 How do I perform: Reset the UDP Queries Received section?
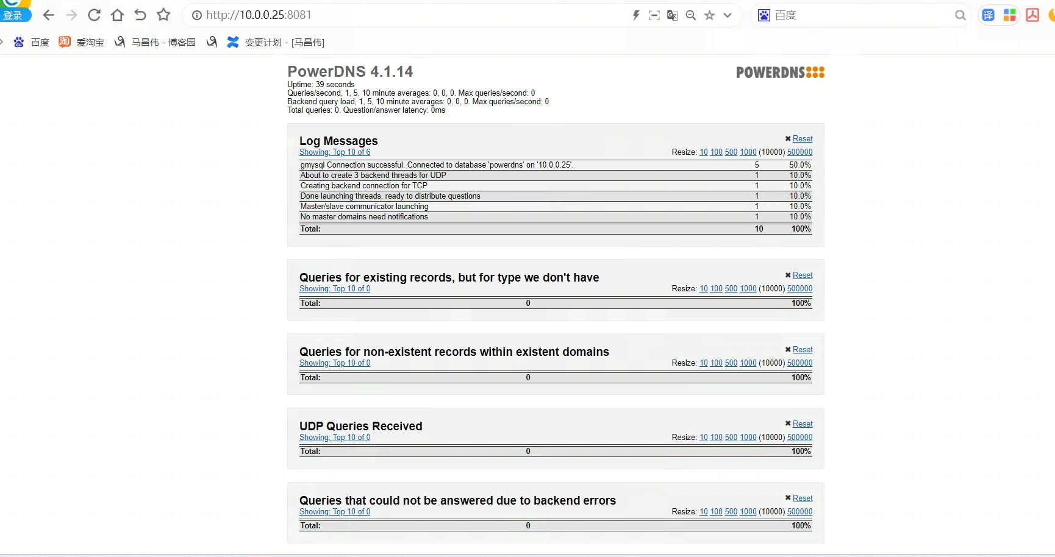coord(803,424)
